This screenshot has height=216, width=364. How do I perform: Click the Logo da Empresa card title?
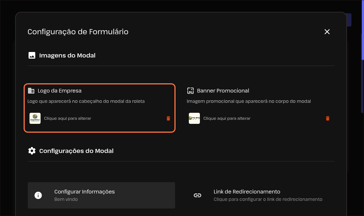(x=59, y=91)
